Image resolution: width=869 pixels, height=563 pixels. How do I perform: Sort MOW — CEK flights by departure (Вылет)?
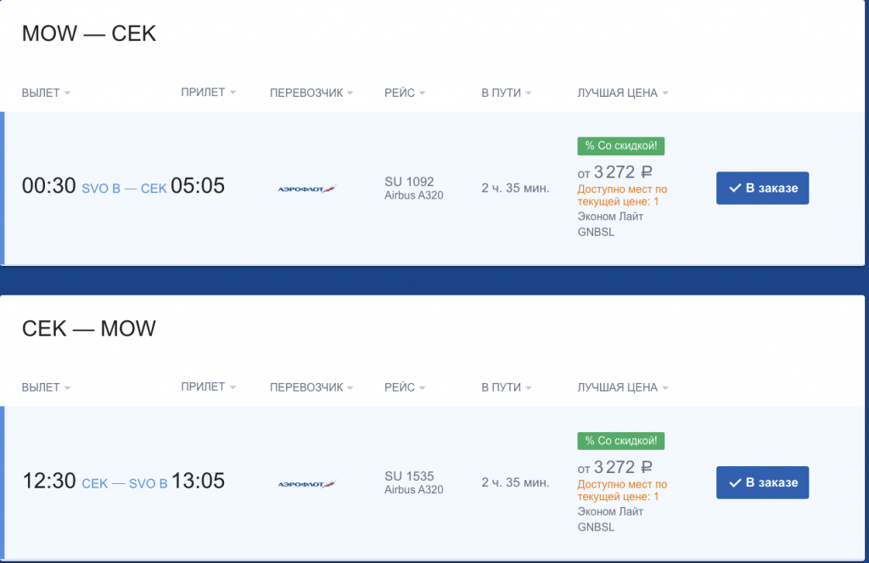point(46,93)
